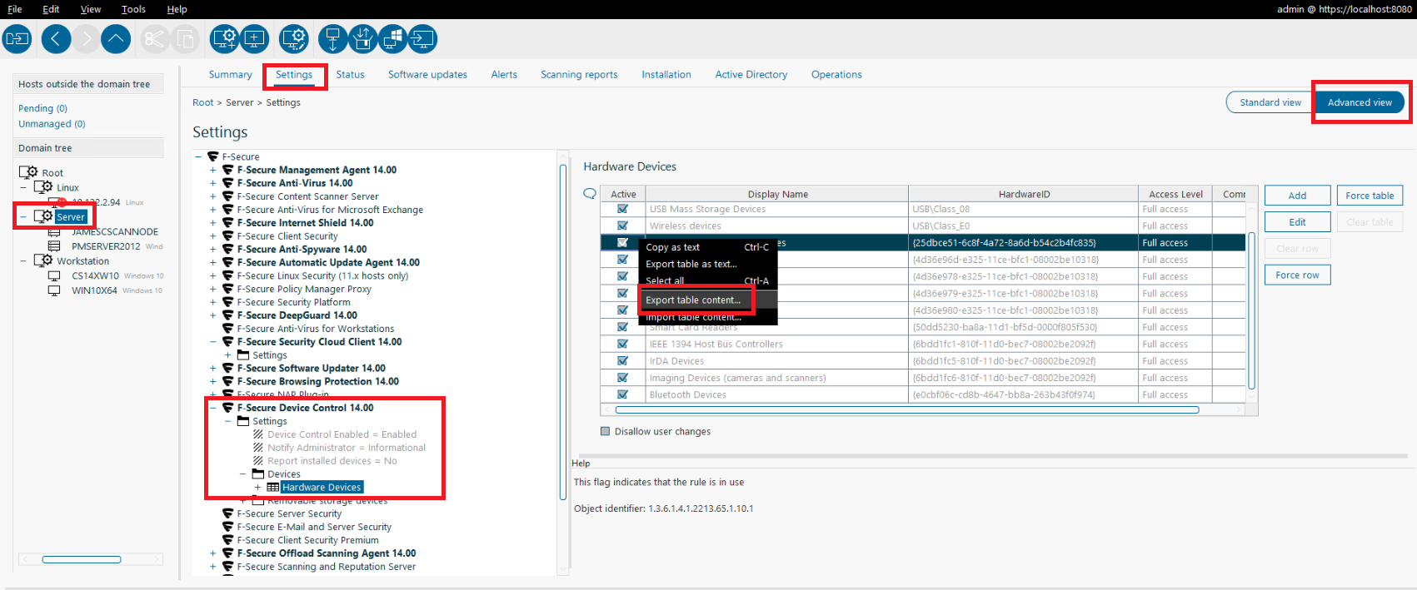Click the new policy domain icon (monitor with gear and plus)

click(x=224, y=39)
